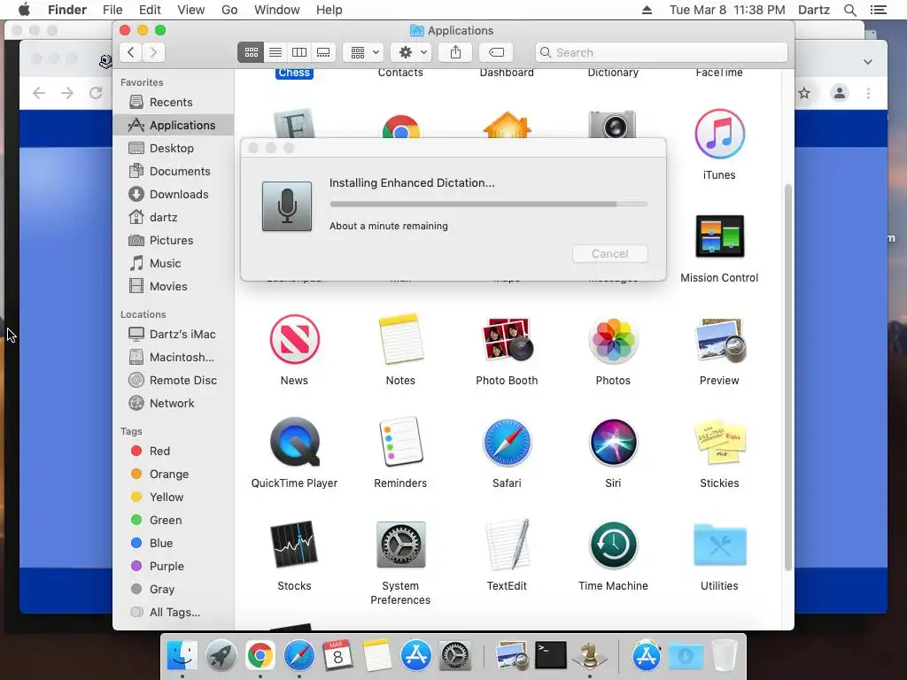Image resolution: width=907 pixels, height=680 pixels.
Task: Open the Trash in the Dock
Action: (x=725, y=656)
